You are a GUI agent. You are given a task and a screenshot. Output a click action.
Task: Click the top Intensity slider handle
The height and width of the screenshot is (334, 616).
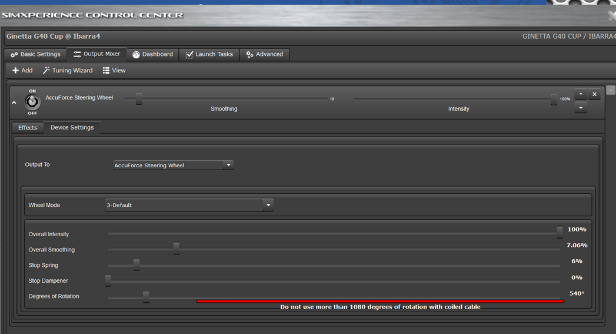554,99
